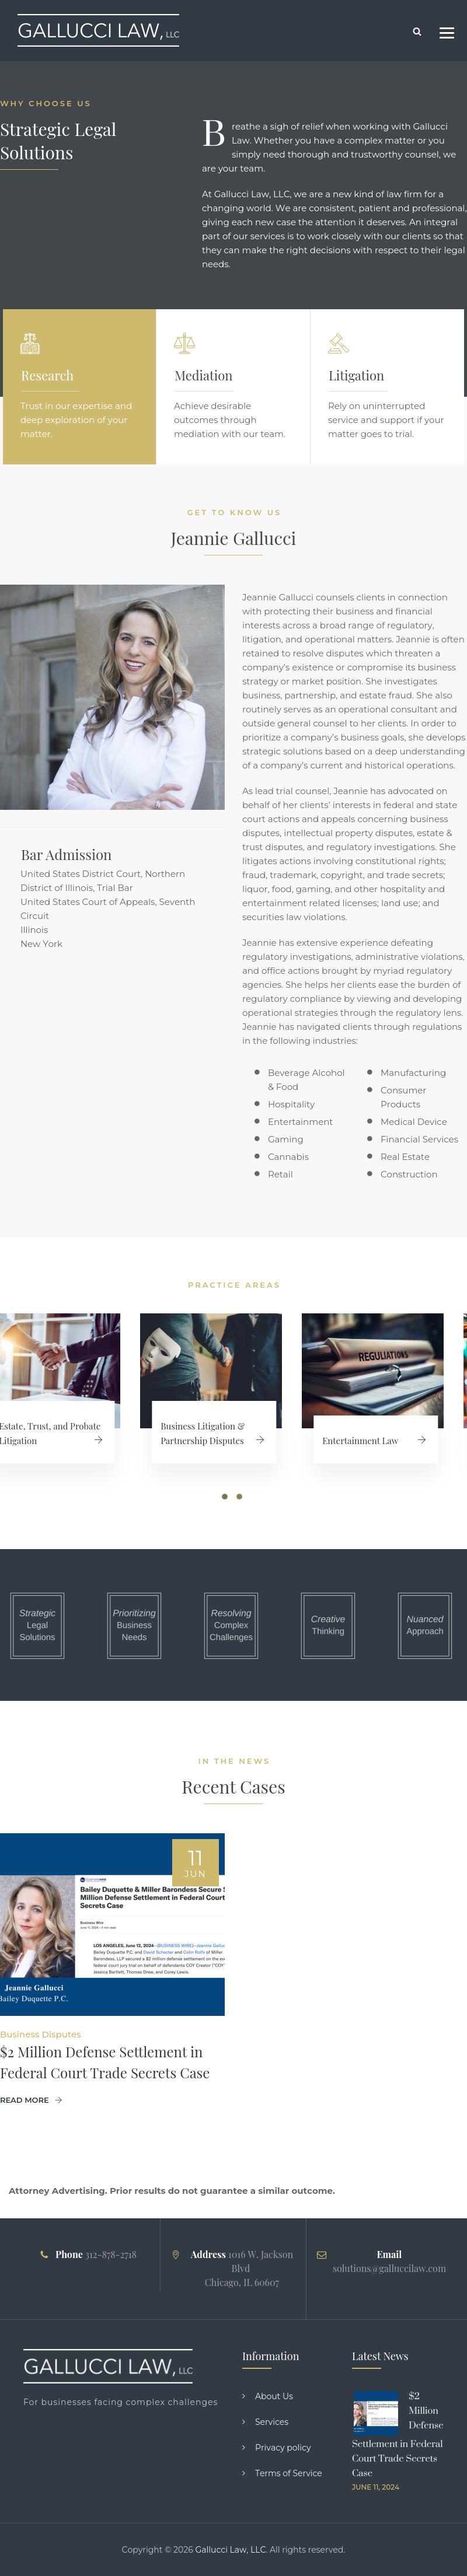Open the Business Disputes category link
Viewport: 467px width, 2576px height.
pyautogui.click(x=41, y=2034)
